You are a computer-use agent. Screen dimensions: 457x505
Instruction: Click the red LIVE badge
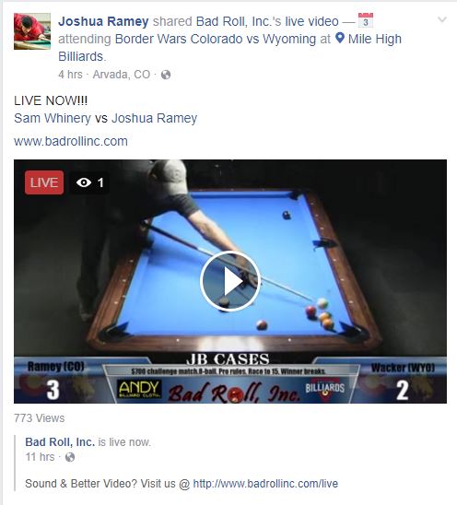tap(44, 182)
